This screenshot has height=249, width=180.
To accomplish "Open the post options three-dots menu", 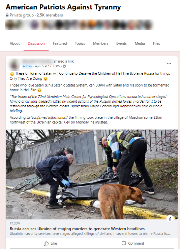I will coord(169,64).
